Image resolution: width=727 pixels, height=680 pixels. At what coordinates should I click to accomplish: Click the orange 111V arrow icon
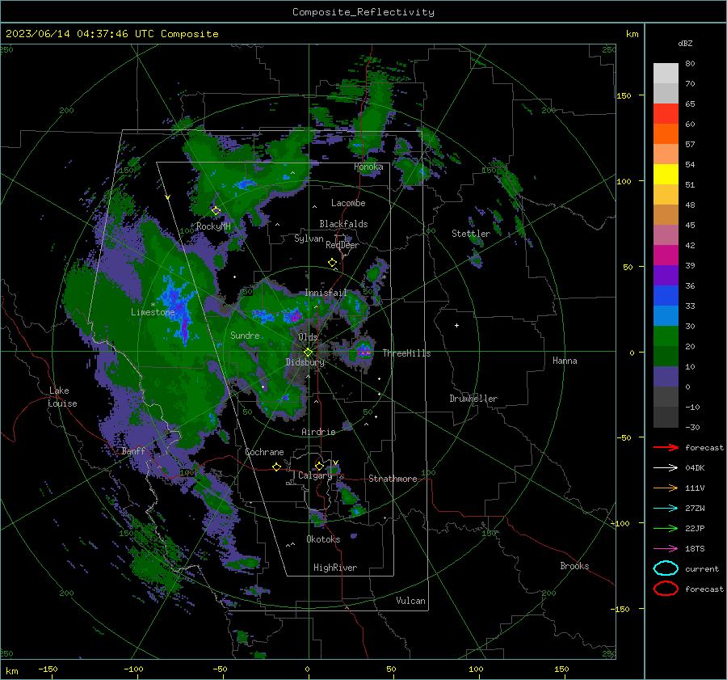pos(666,488)
